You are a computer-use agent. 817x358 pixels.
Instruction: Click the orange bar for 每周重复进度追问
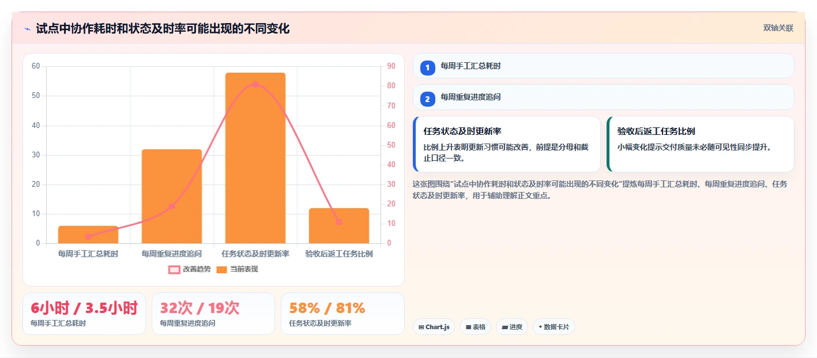(x=172, y=196)
